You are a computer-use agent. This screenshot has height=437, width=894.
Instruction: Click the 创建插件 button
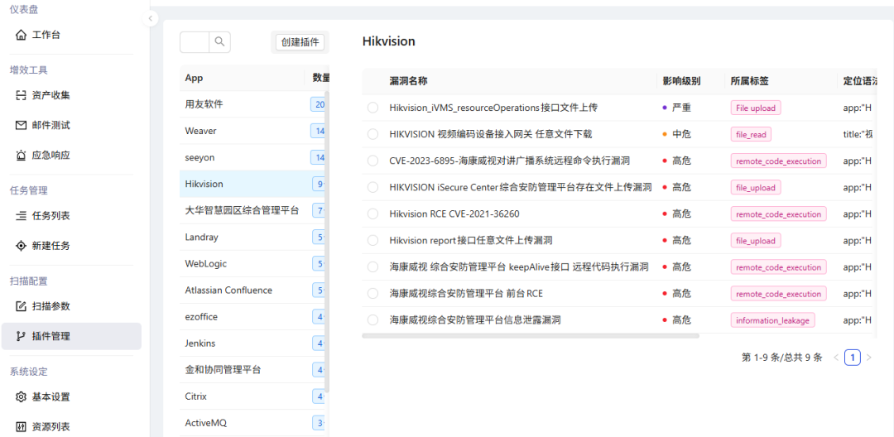(300, 42)
